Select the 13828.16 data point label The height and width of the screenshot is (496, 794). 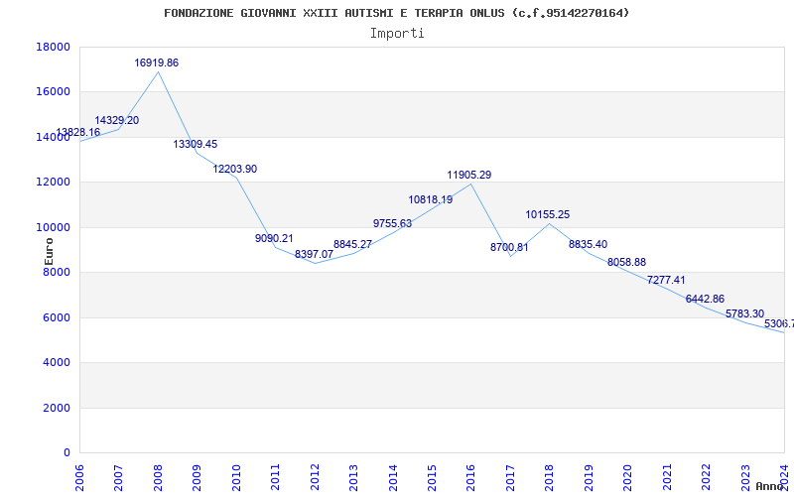[78, 132]
